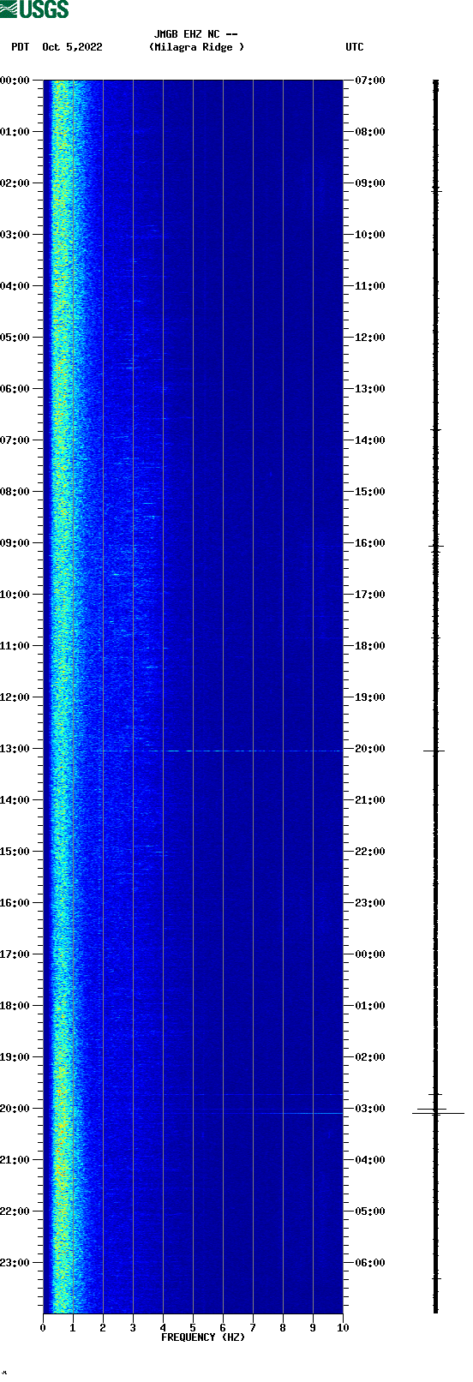
Task: Click the 12:00 PDT time label
Action: [15, 697]
